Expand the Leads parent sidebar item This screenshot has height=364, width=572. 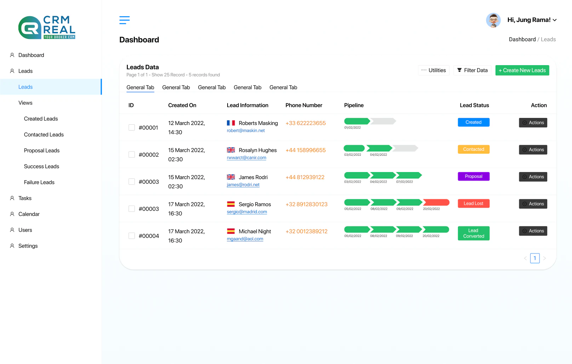(51, 71)
